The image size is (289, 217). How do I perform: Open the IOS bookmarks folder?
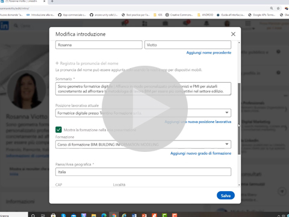point(158,15)
